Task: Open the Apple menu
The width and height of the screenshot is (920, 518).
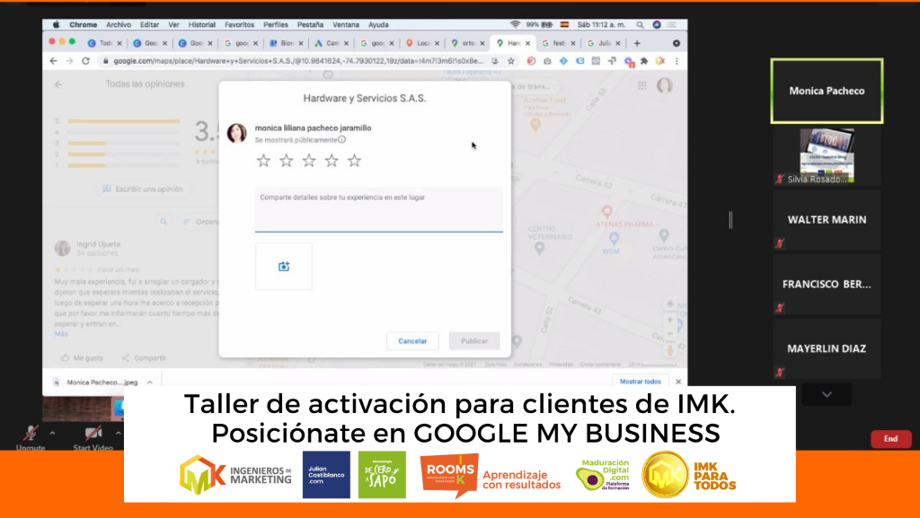Action: pos(57,24)
